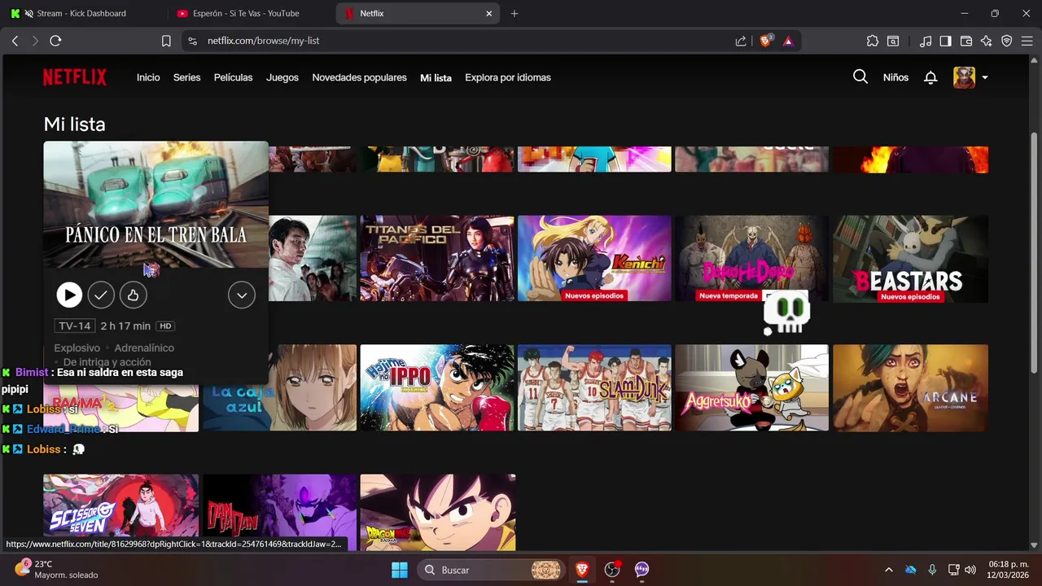
Task: Click the browser back arrow
Action: pyautogui.click(x=15, y=41)
